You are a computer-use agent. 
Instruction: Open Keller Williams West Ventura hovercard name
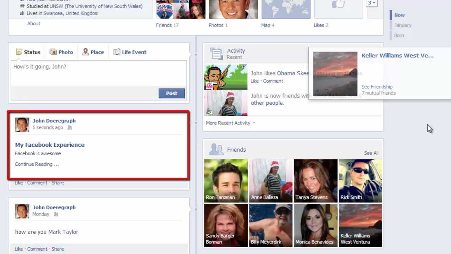point(397,55)
